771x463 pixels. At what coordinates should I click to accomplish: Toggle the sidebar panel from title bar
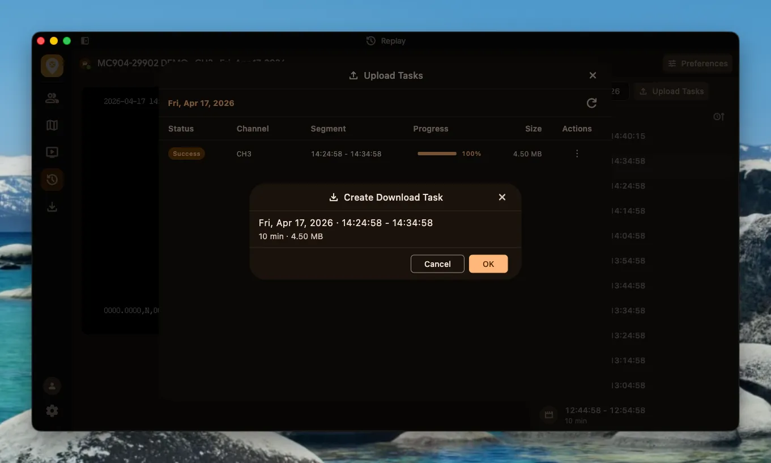85,41
